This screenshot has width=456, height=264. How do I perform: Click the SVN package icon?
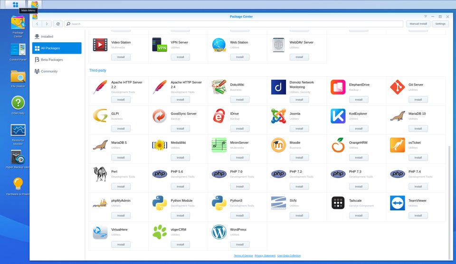pyautogui.click(x=279, y=203)
